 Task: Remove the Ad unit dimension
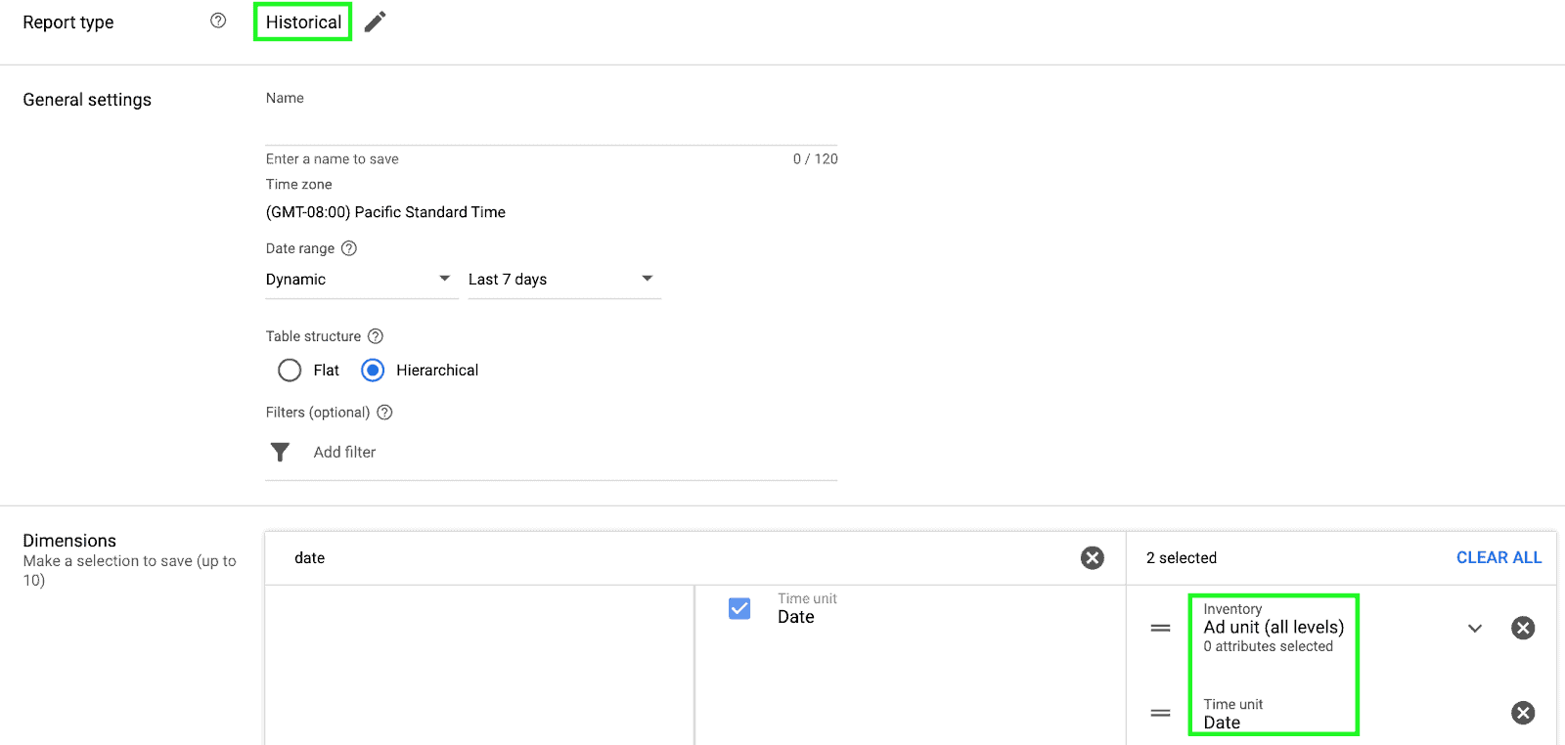click(x=1522, y=628)
